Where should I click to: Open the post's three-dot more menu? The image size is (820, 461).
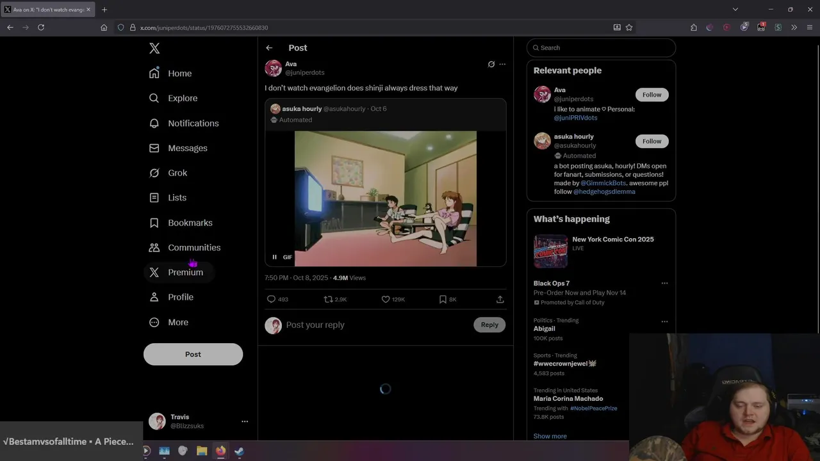coord(502,64)
